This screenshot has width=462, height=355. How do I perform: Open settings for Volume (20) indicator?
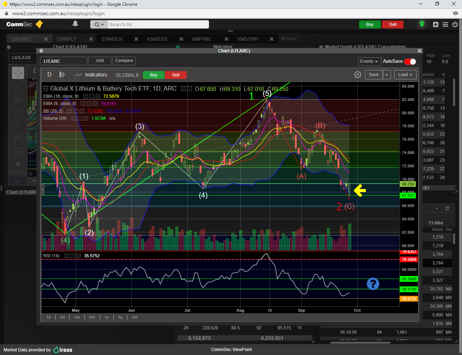(x=80, y=118)
